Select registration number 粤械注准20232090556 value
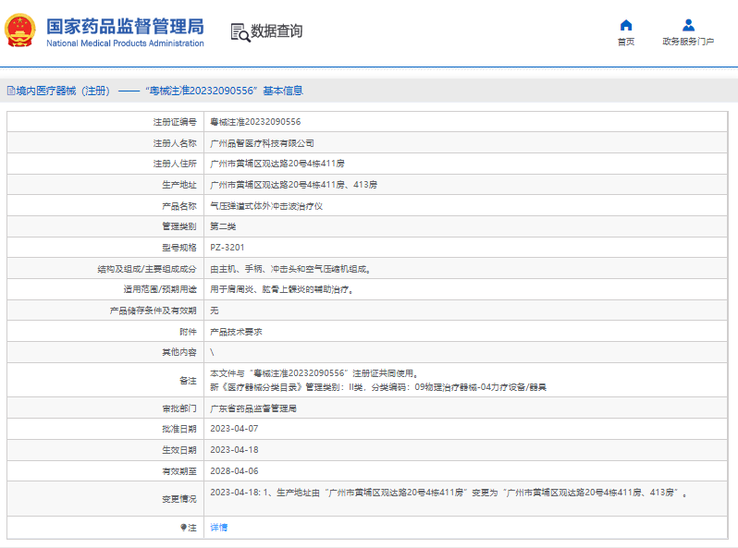Screen dimensions: 738x548 (255, 122)
